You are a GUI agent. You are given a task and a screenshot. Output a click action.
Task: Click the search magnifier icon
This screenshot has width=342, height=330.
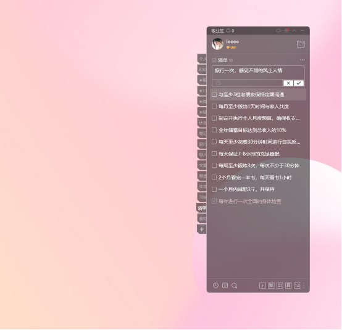coord(234,286)
